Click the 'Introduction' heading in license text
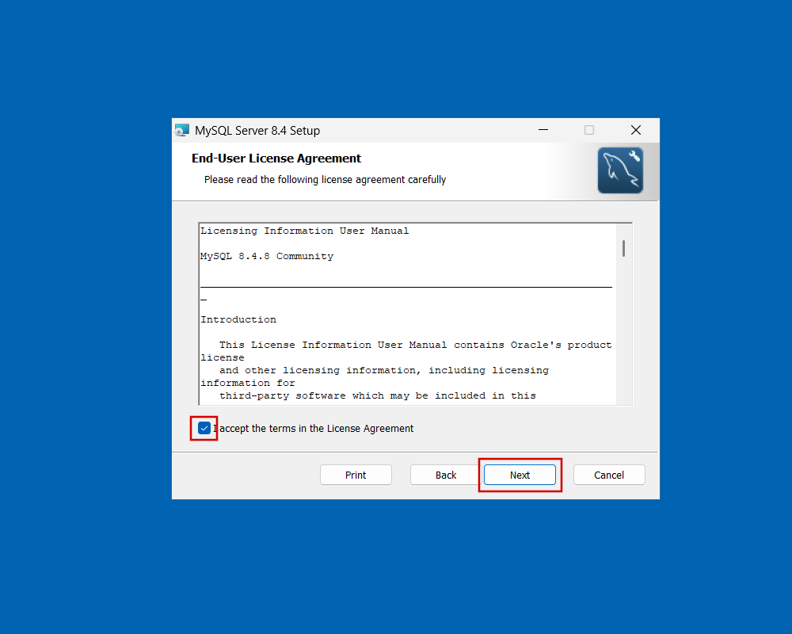Viewport: 792px width, 634px height. pos(238,319)
